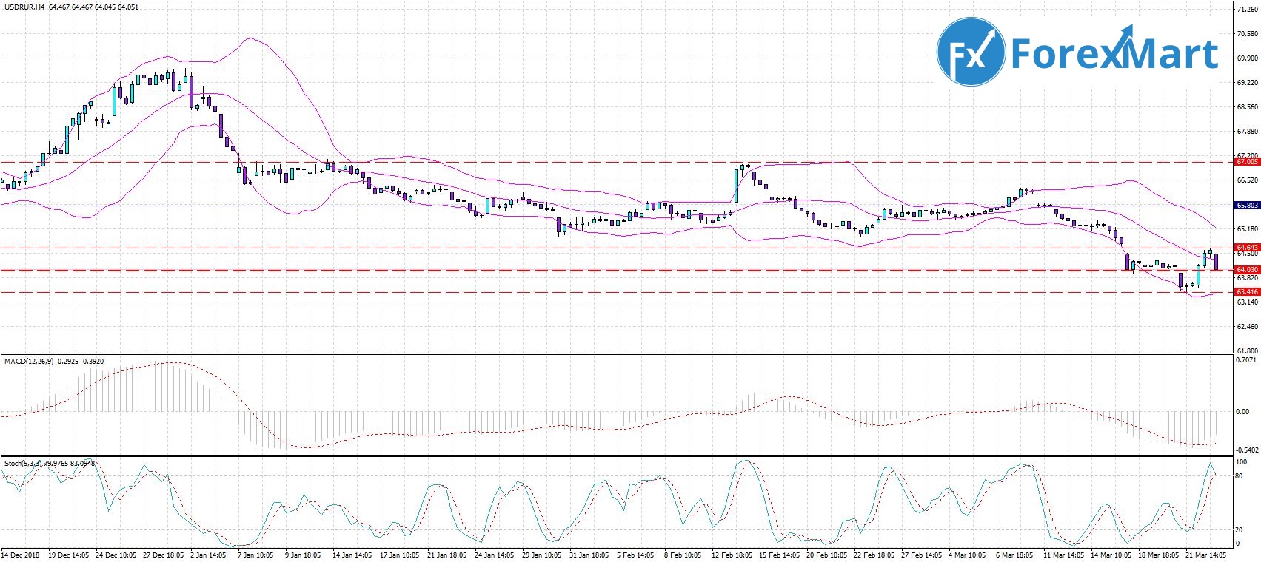Click the 0.7071 value on MACD scale
The width and height of the screenshot is (1261, 562).
coord(1247,360)
